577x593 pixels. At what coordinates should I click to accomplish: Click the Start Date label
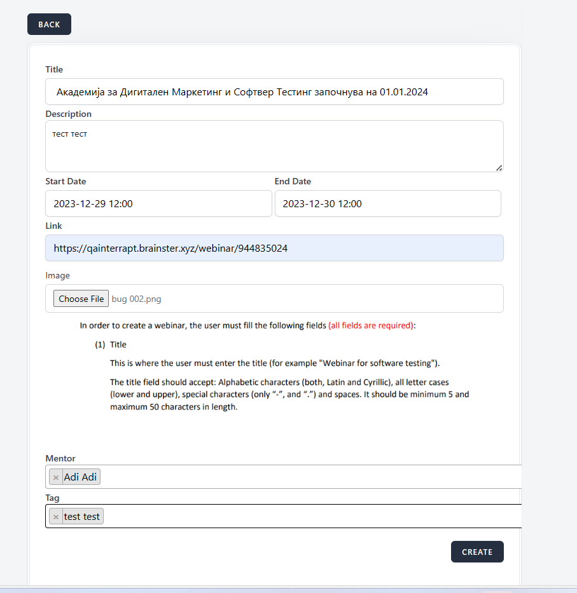(x=66, y=181)
